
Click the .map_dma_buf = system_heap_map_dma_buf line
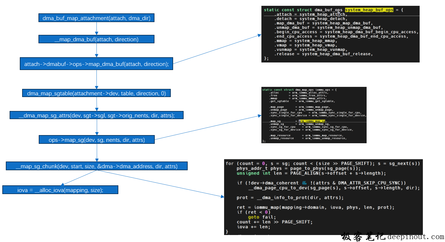(x=323, y=23)
